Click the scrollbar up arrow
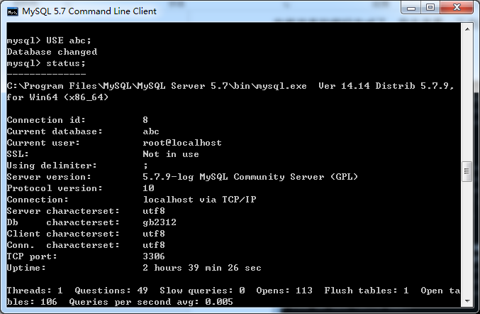Viewport: 480px width, 314px height. [467, 29]
